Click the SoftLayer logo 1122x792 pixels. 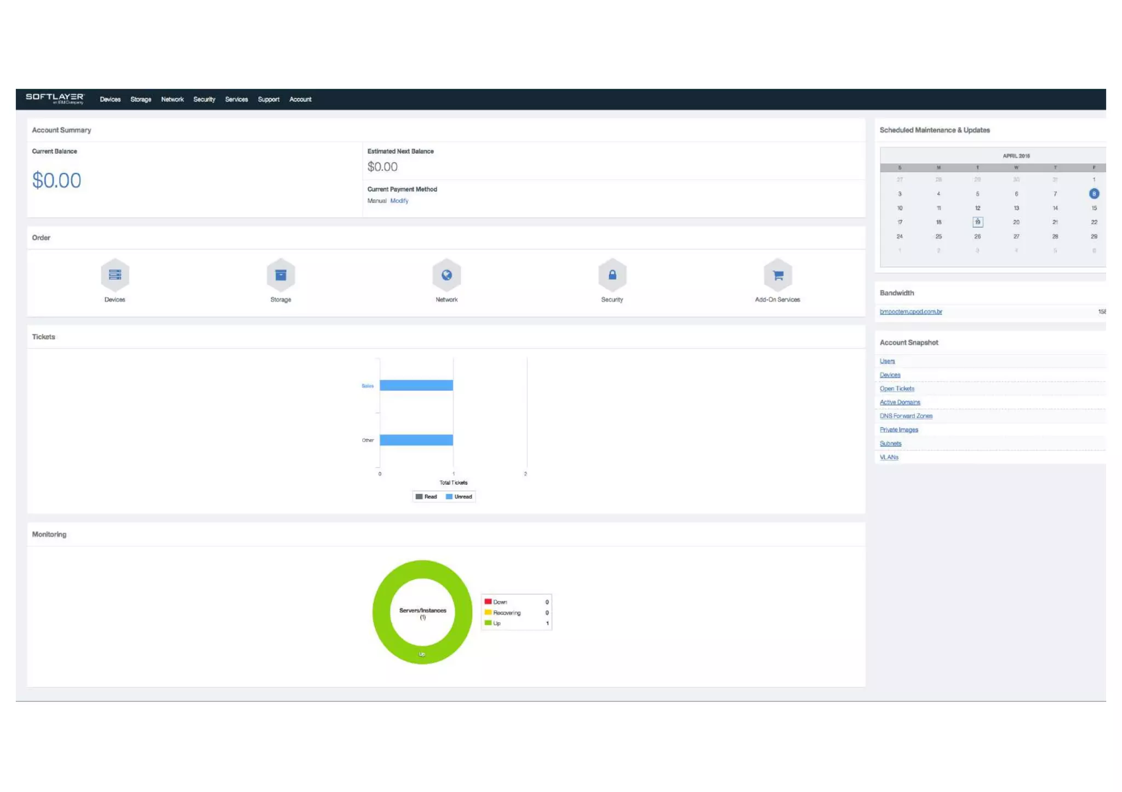(55, 99)
